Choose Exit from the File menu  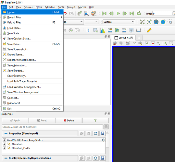pyautogui.click(x=32, y=109)
